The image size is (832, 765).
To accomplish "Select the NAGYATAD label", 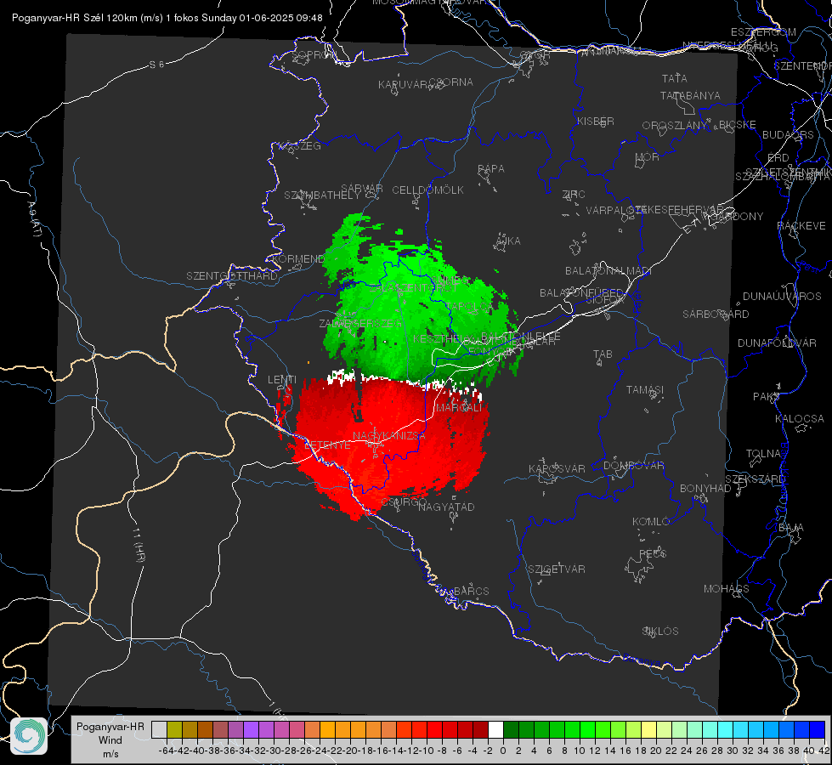I will point(446,507).
